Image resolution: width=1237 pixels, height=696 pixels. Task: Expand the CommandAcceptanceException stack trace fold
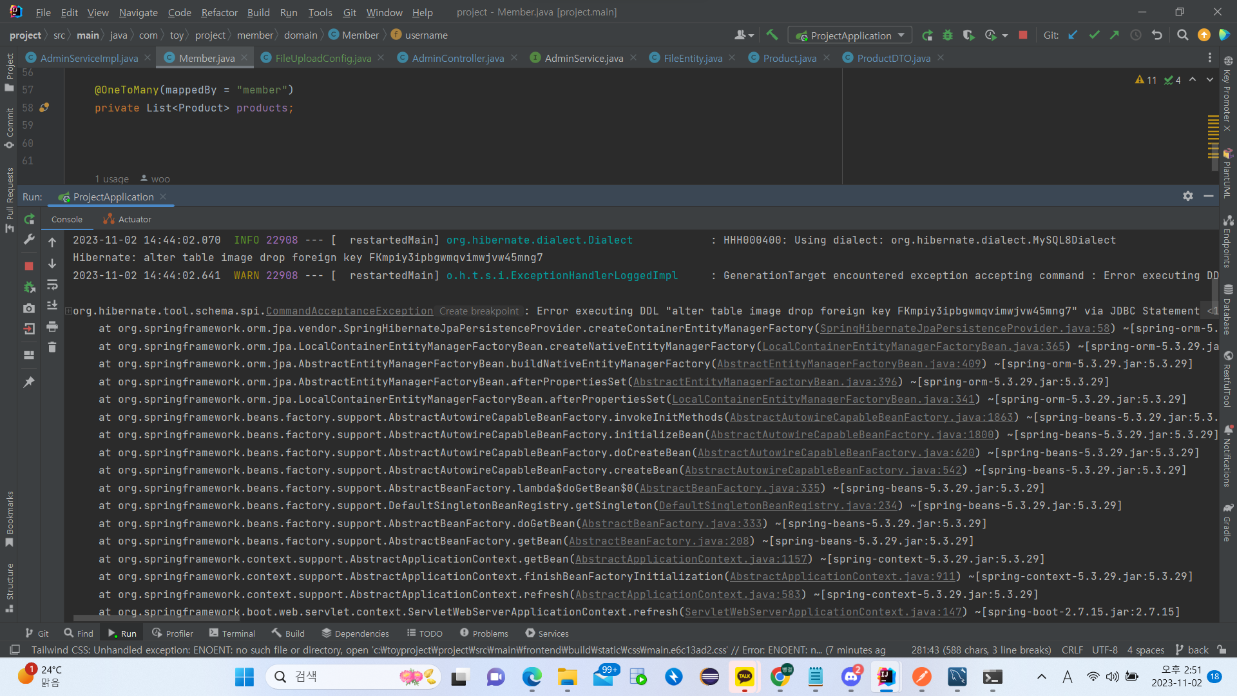[68, 311]
